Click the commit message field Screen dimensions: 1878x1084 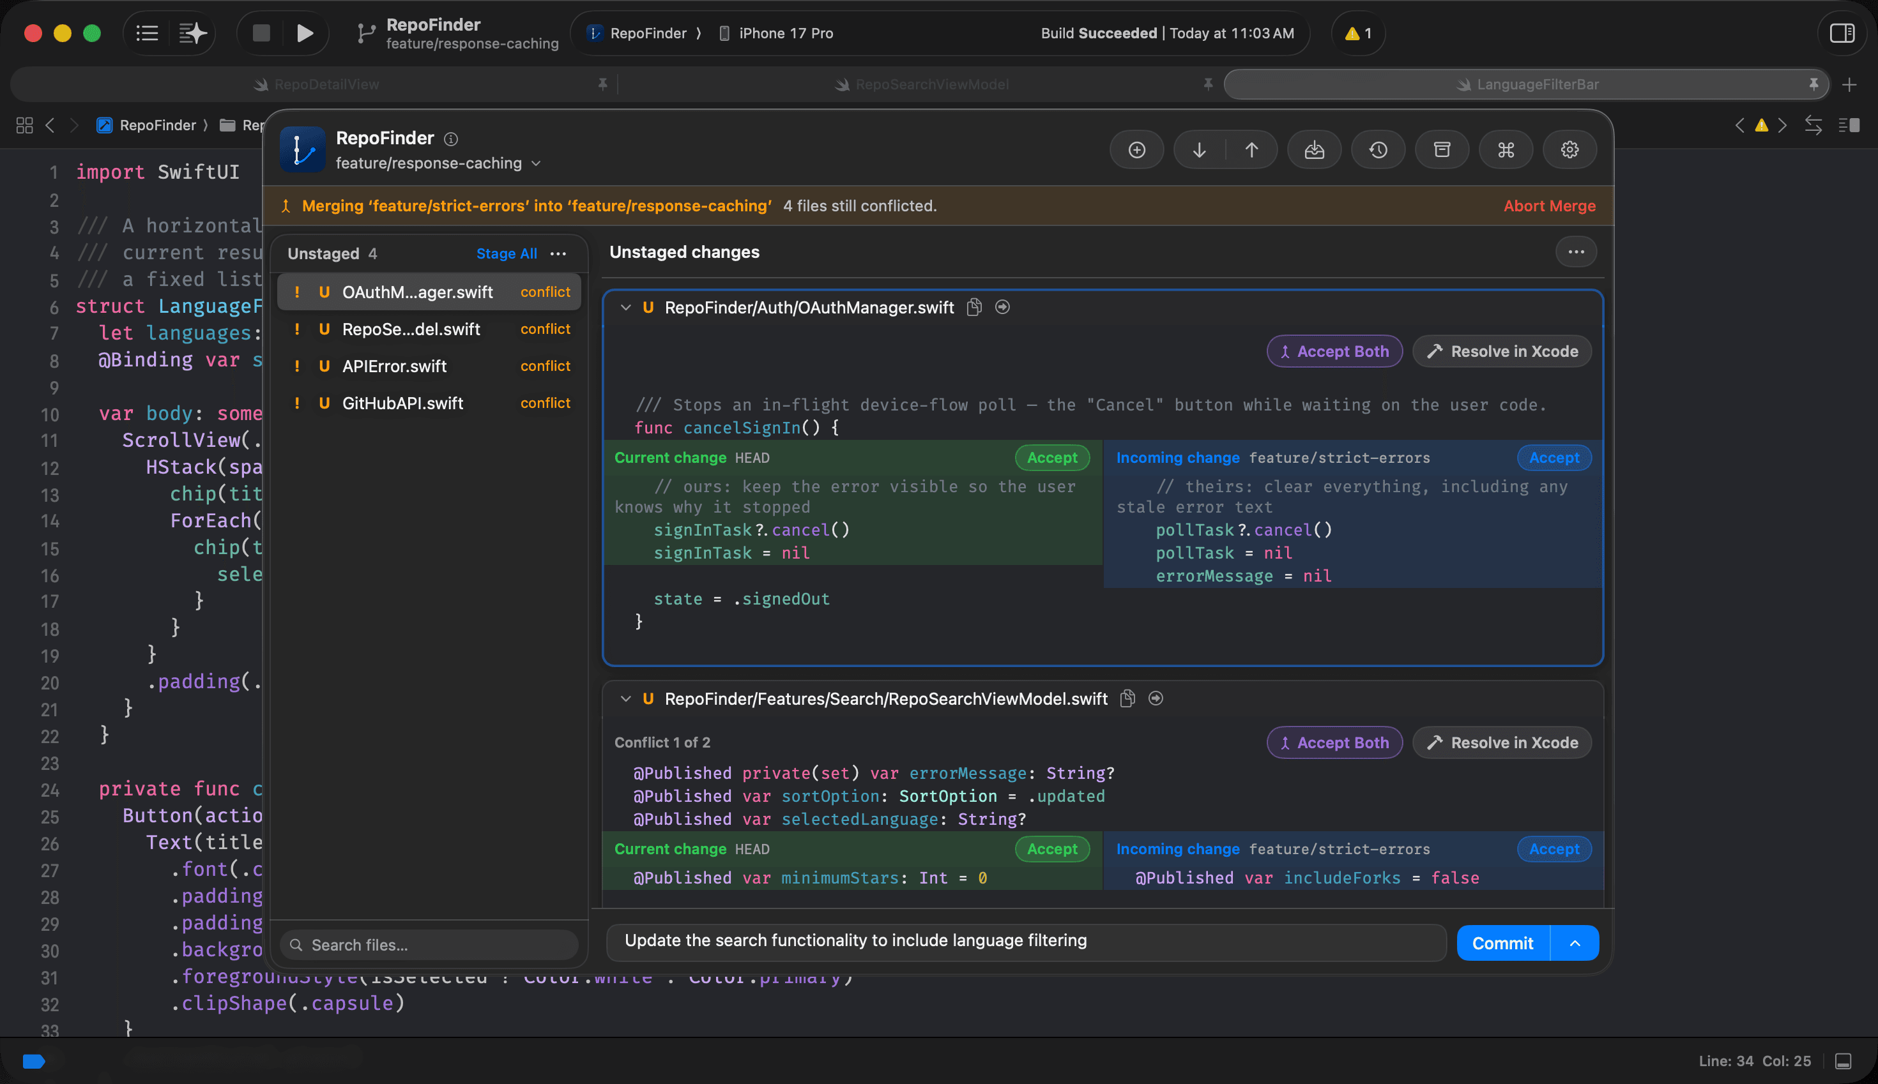coord(1027,942)
